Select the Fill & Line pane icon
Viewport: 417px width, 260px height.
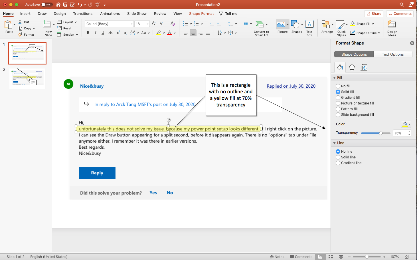[x=340, y=67]
